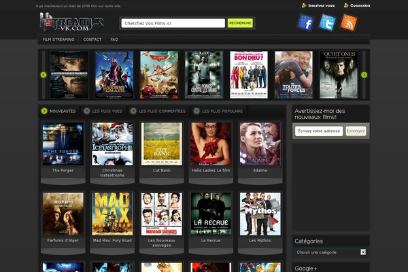The image size is (408, 272).
Task: Open The Forger movie poster
Action: click(63, 144)
